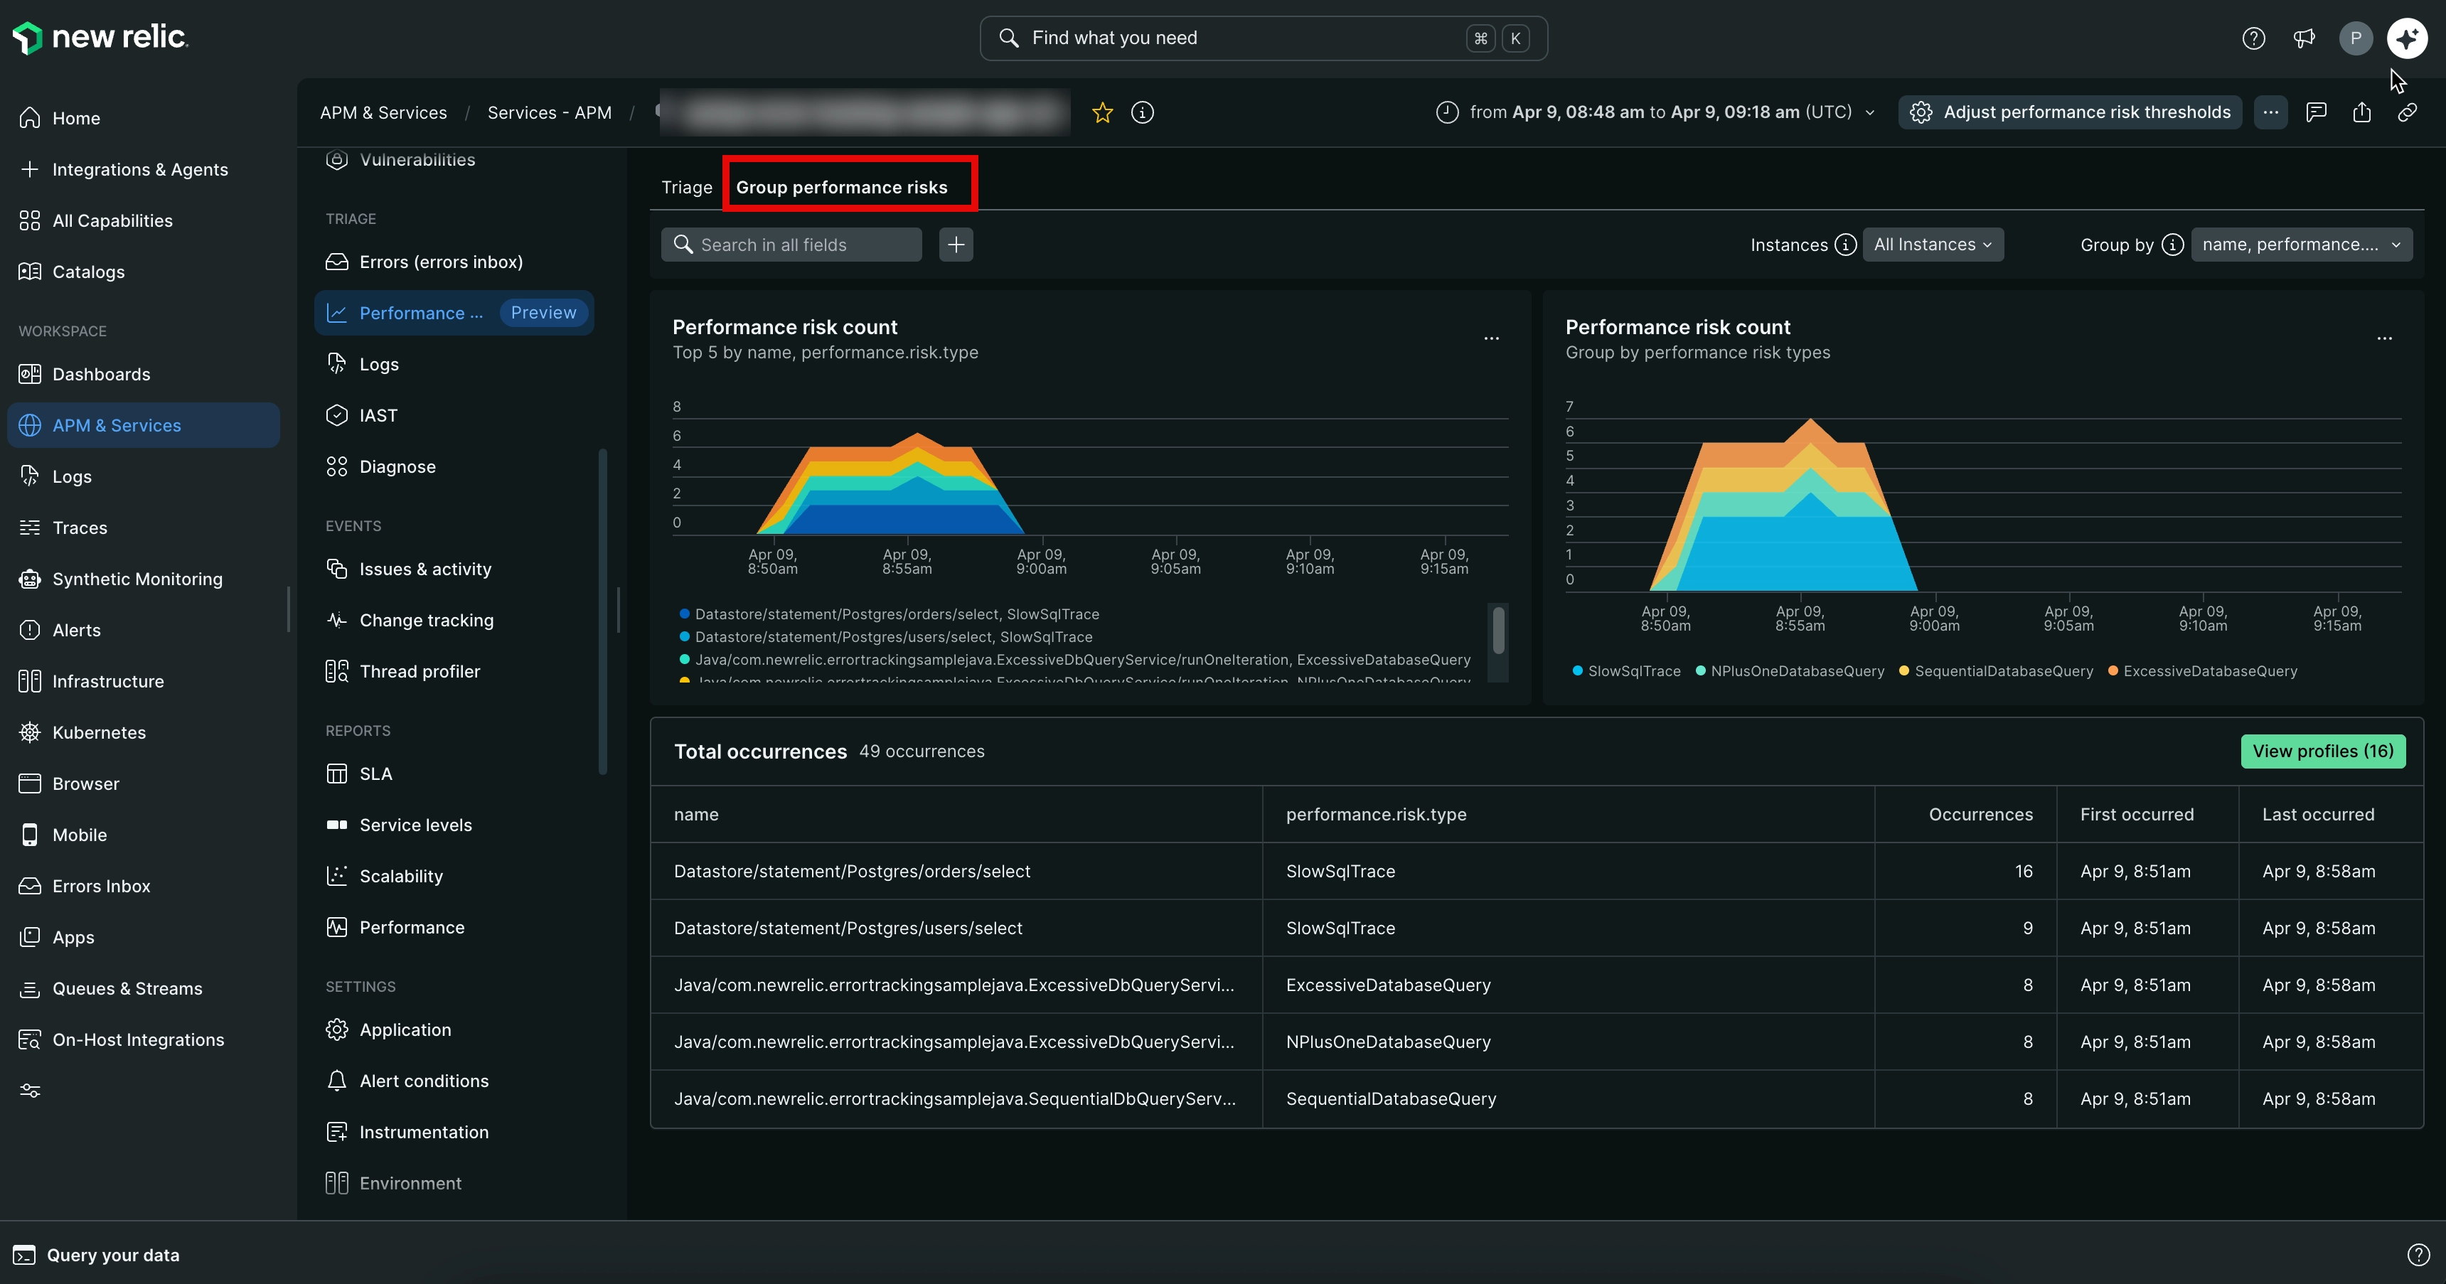Copy permalink with the link icon

2407,112
